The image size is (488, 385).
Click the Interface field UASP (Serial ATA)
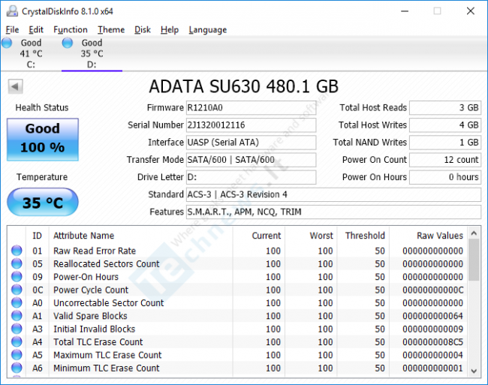(252, 143)
